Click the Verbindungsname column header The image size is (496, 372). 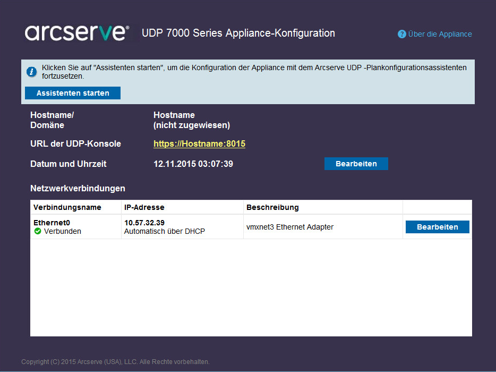click(x=67, y=207)
